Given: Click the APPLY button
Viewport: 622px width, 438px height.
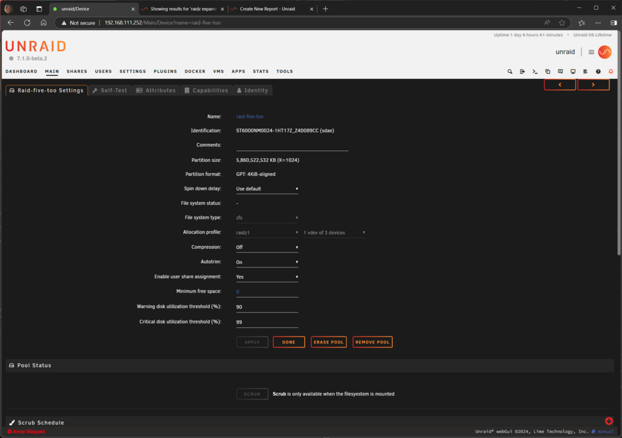Looking at the screenshot, I should click(252, 342).
